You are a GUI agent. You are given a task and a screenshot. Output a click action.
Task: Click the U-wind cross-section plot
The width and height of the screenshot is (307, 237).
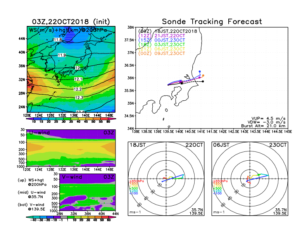coord(71,148)
